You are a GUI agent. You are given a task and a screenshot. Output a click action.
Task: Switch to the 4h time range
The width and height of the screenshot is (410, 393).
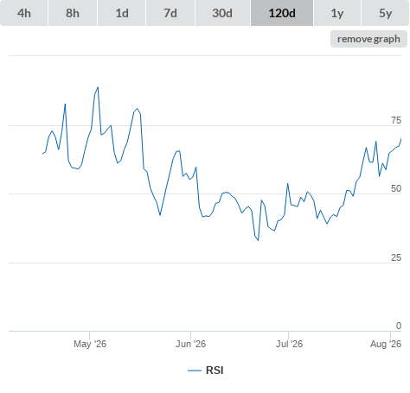[x=23, y=13]
